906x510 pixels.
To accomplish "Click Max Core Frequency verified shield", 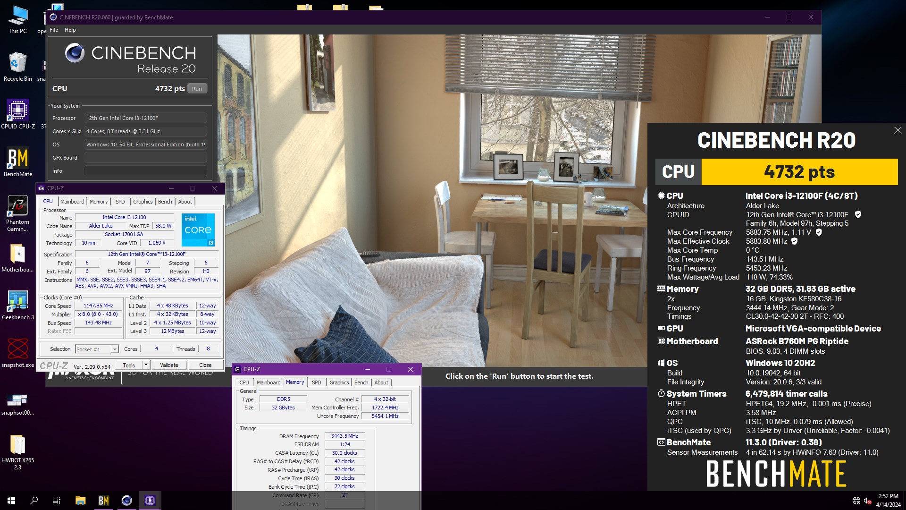I will coord(819,232).
